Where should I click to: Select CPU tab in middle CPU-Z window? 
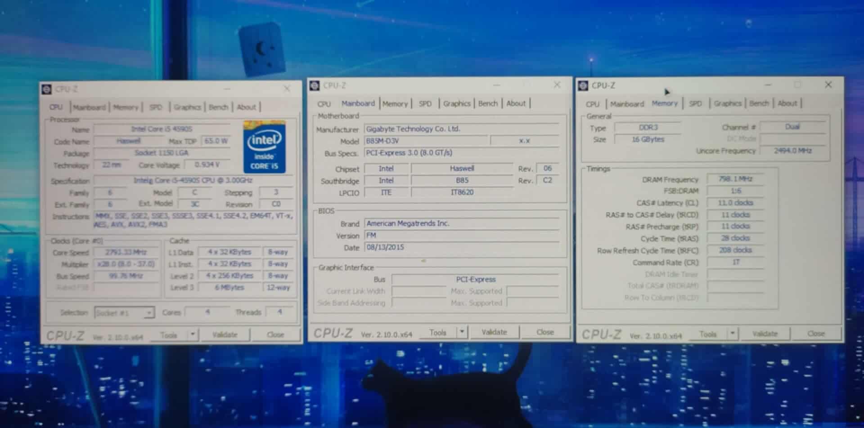pos(324,104)
